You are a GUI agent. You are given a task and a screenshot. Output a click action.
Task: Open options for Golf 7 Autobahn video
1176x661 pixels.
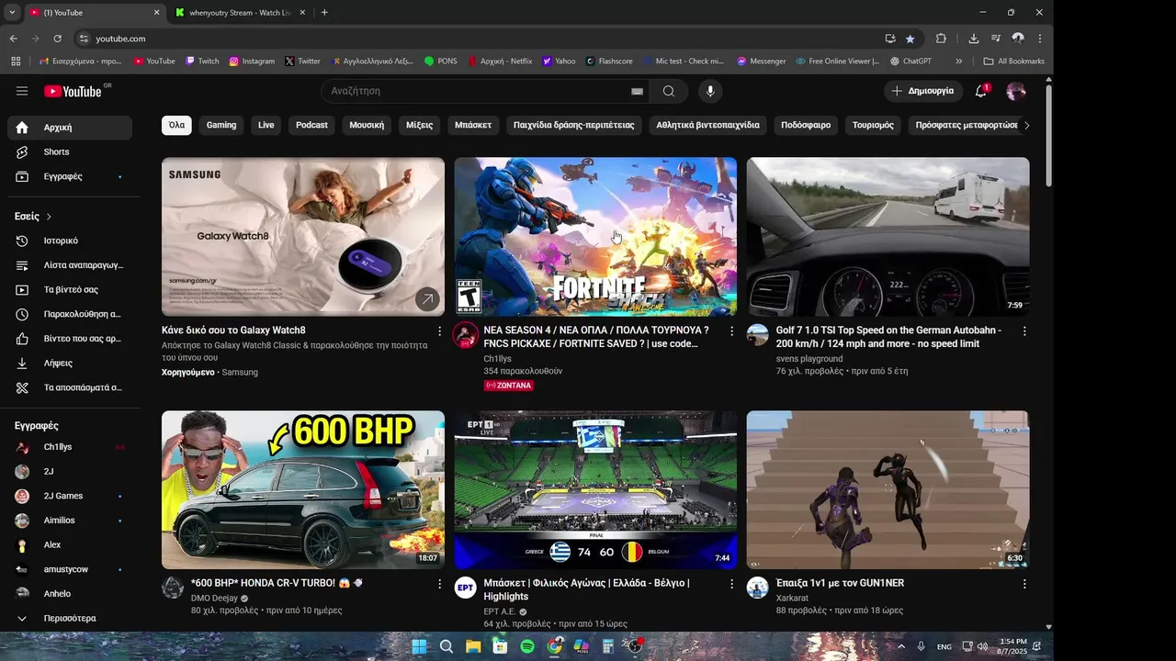tap(1024, 330)
